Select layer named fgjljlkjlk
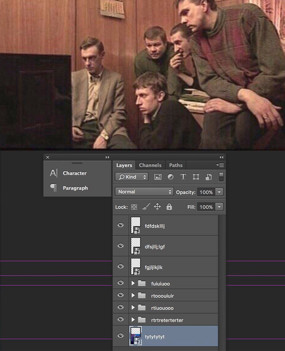Viewport: 285px width, 351px height. (x=154, y=267)
